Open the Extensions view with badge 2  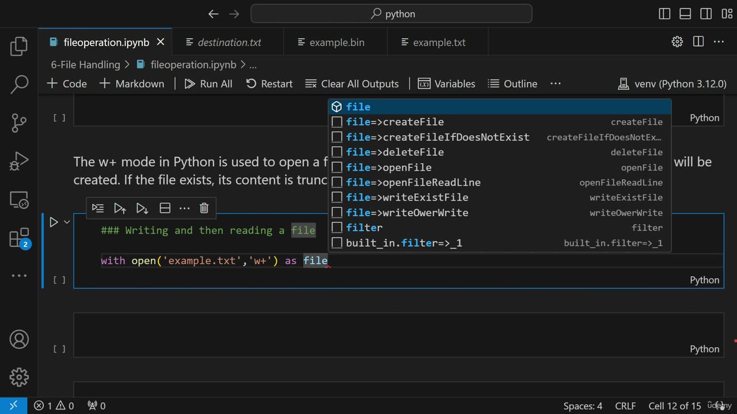pyautogui.click(x=19, y=238)
